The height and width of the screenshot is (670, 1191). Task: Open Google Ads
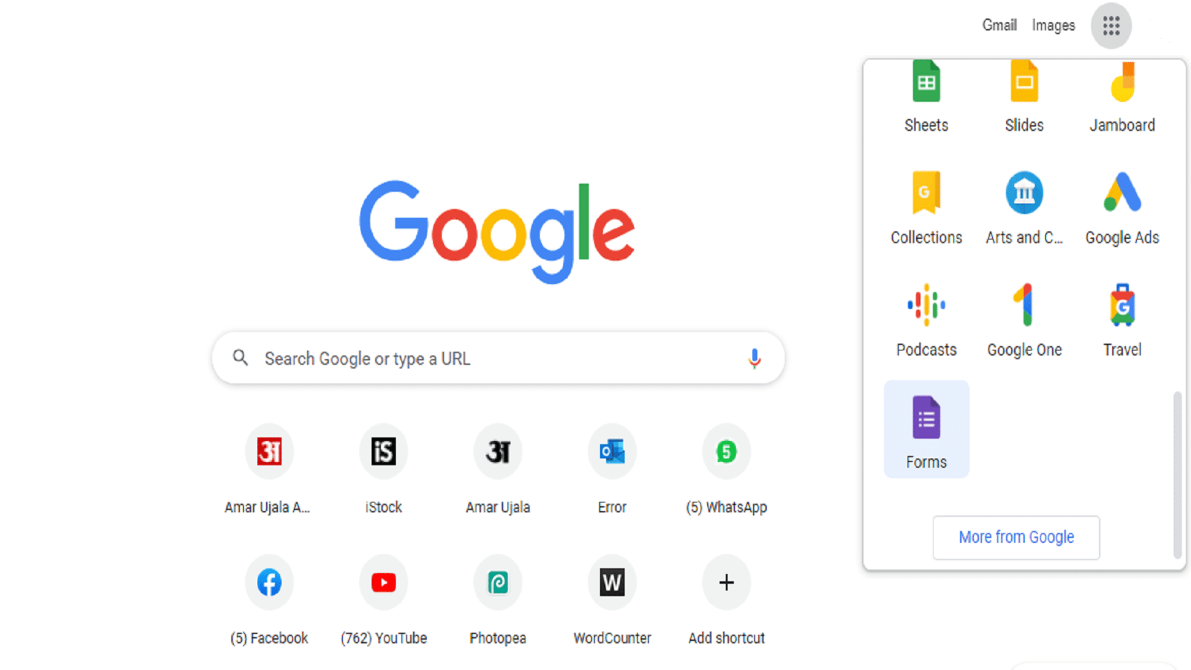point(1122,208)
